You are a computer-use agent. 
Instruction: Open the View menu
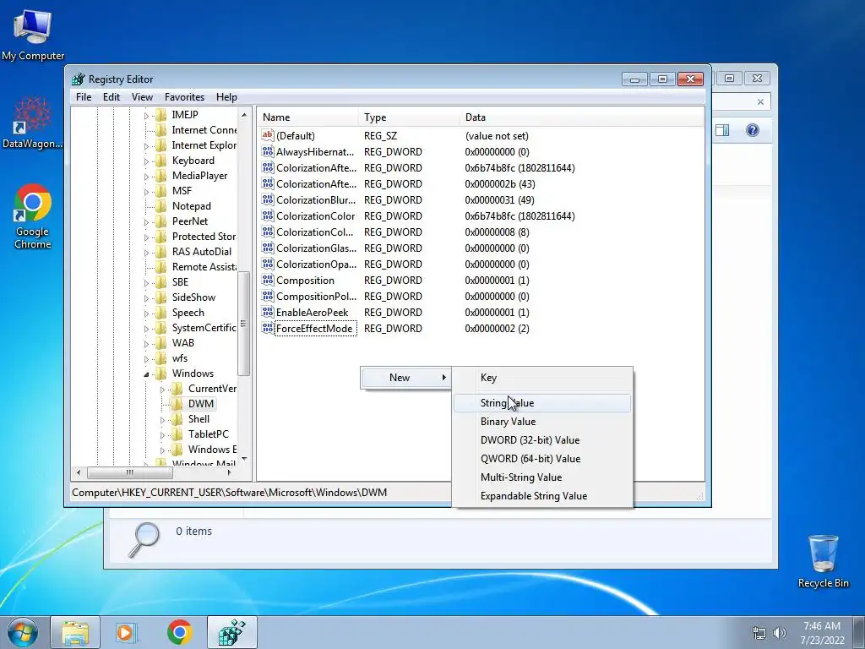click(x=142, y=97)
